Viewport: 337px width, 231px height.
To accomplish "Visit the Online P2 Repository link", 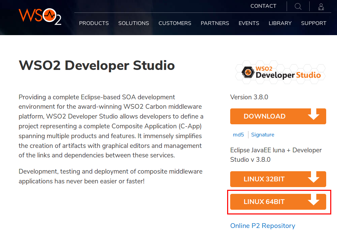I will pos(263,226).
